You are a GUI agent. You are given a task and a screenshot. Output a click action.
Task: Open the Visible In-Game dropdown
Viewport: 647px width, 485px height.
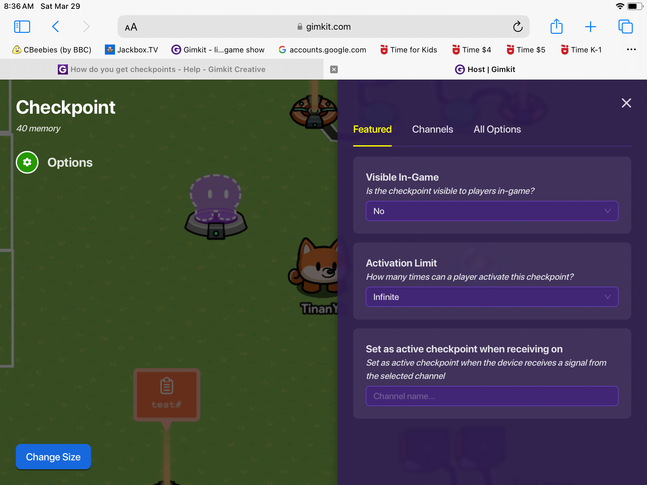pos(492,211)
